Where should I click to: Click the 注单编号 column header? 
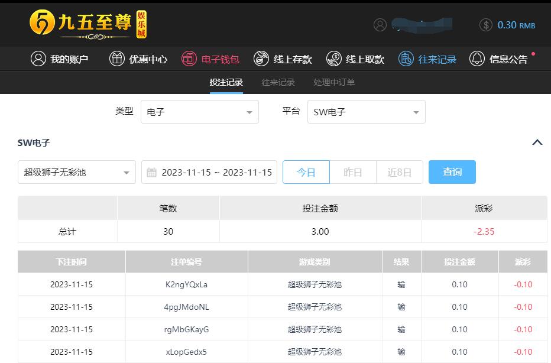click(187, 262)
